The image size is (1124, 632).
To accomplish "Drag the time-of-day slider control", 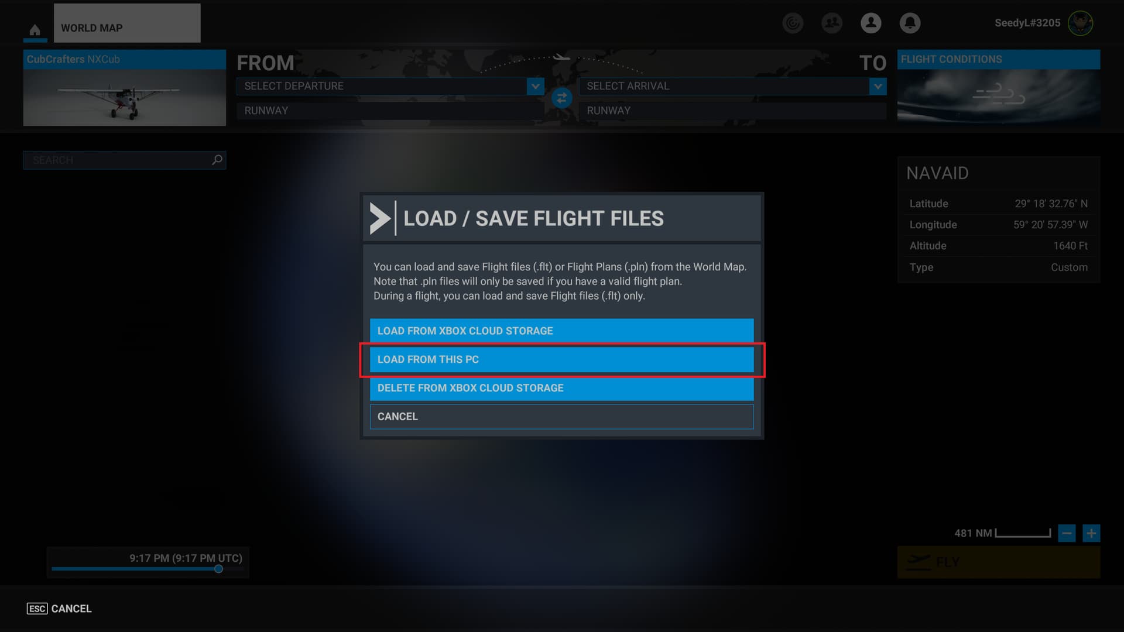I will tap(218, 569).
